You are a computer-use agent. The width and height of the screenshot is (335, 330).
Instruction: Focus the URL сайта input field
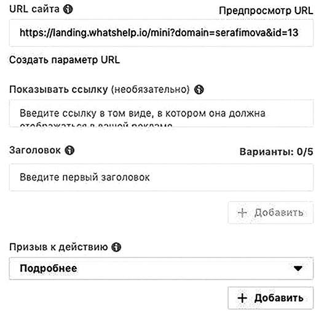[161, 33]
